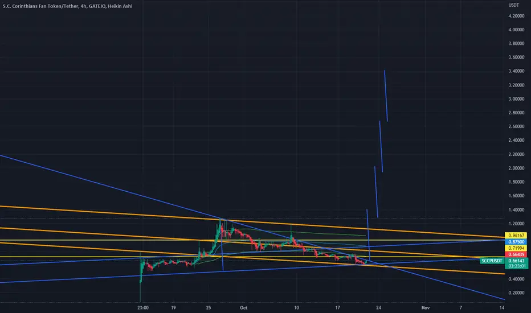Click the 14 date label on time axis
This screenshot has height=313, width=531.
502,307
